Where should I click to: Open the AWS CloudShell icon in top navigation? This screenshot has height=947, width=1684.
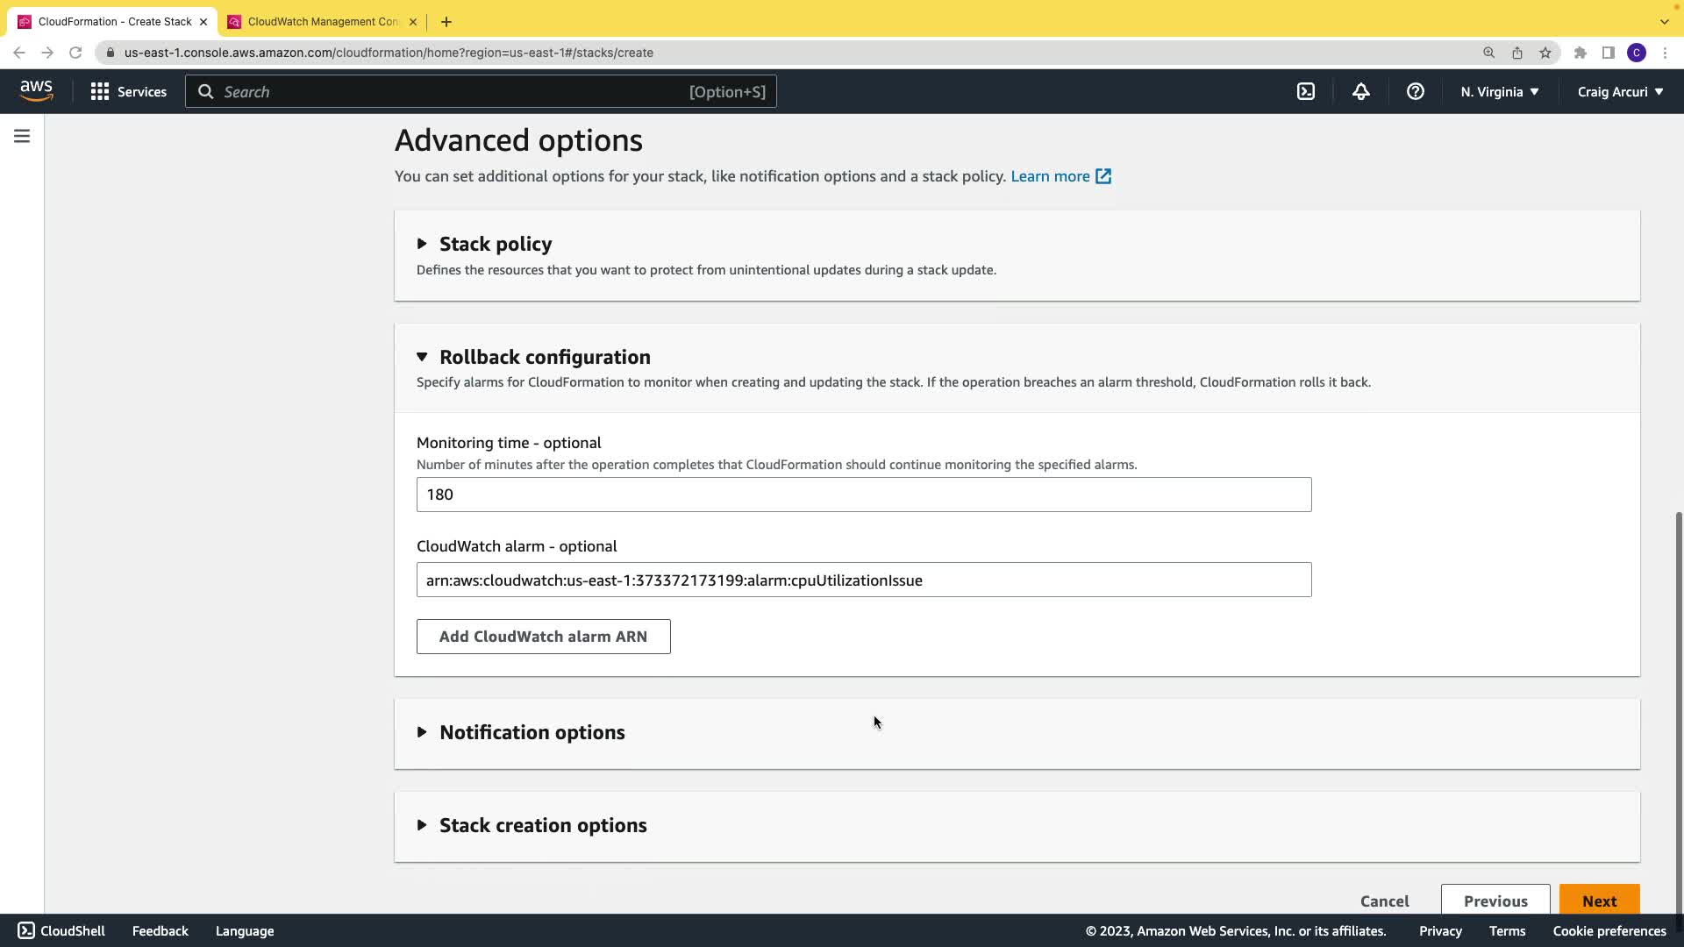(x=1306, y=91)
